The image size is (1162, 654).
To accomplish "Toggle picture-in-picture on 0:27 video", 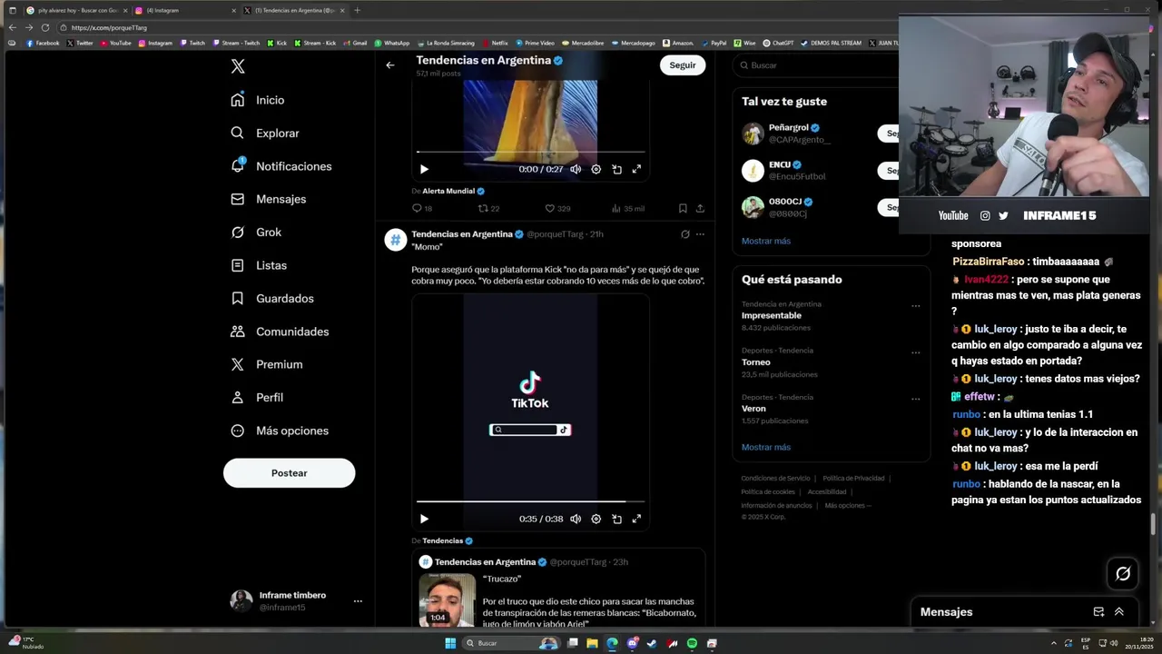I will click(616, 169).
